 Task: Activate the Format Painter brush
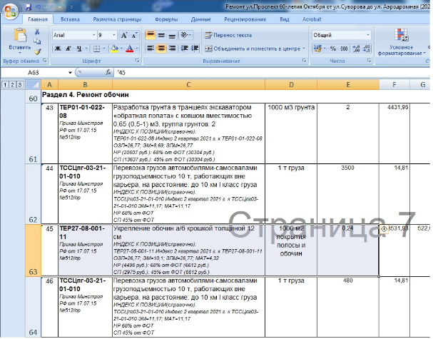click(x=37, y=51)
